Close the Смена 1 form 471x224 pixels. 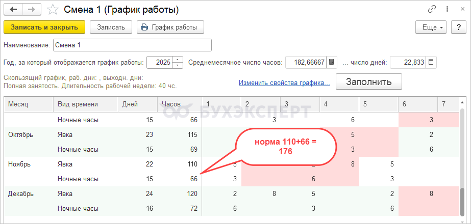(x=462, y=9)
